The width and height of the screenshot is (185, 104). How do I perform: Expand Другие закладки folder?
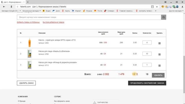tap(176, 11)
